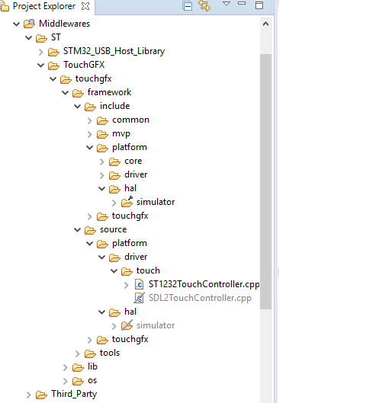Expand the mvp folder
This screenshot has height=403, width=366.
[89, 134]
